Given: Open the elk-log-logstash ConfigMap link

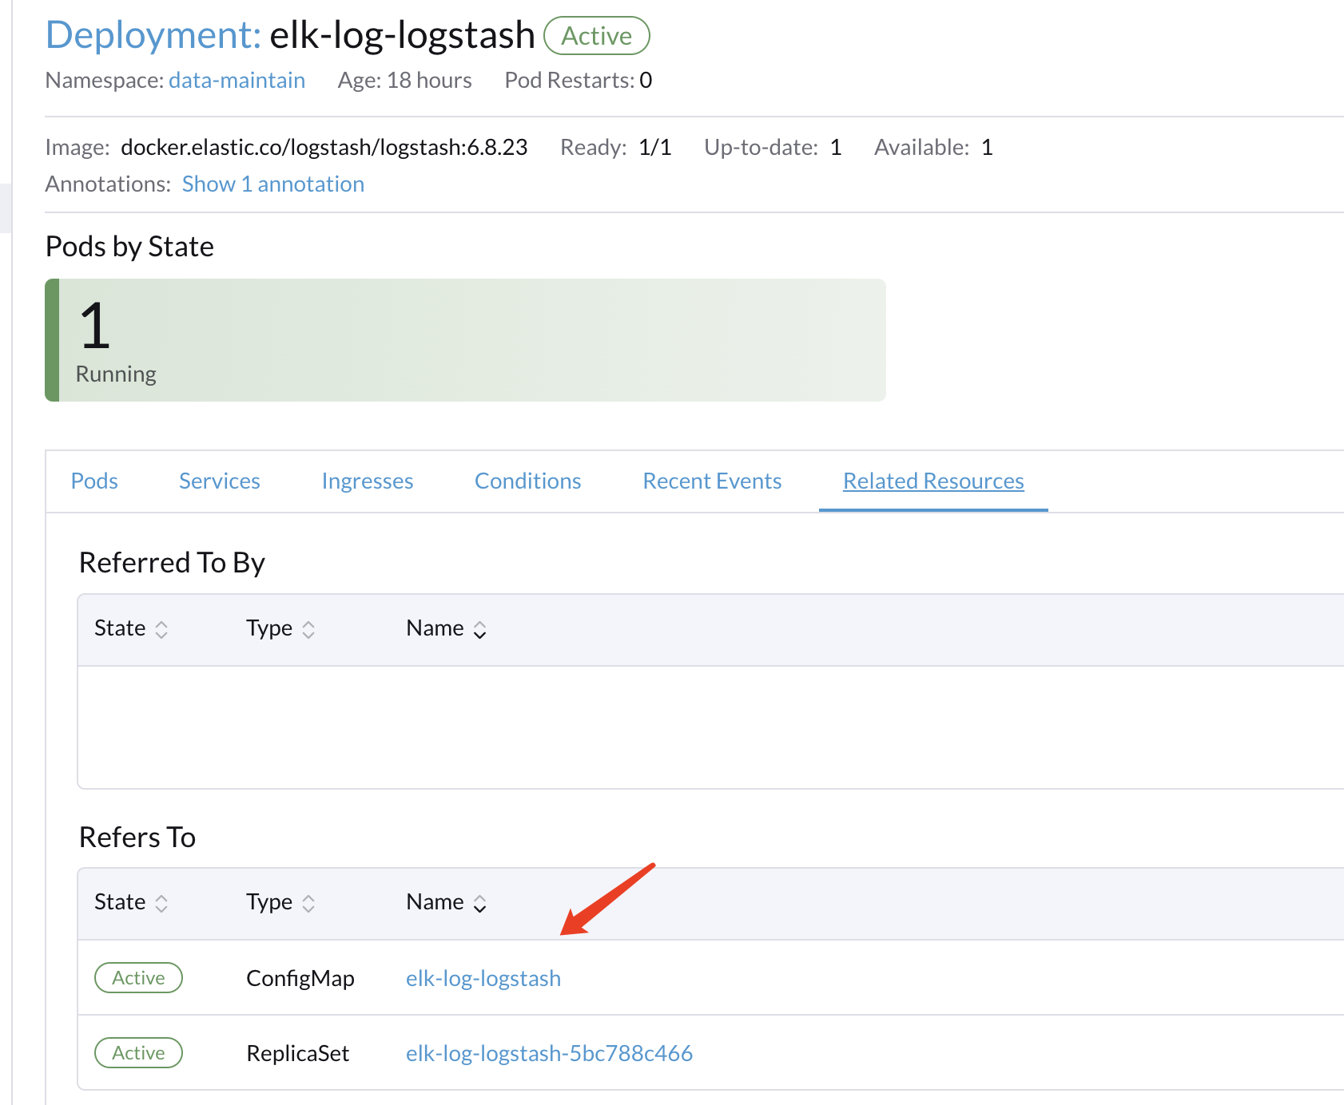Looking at the screenshot, I should pos(483,978).
